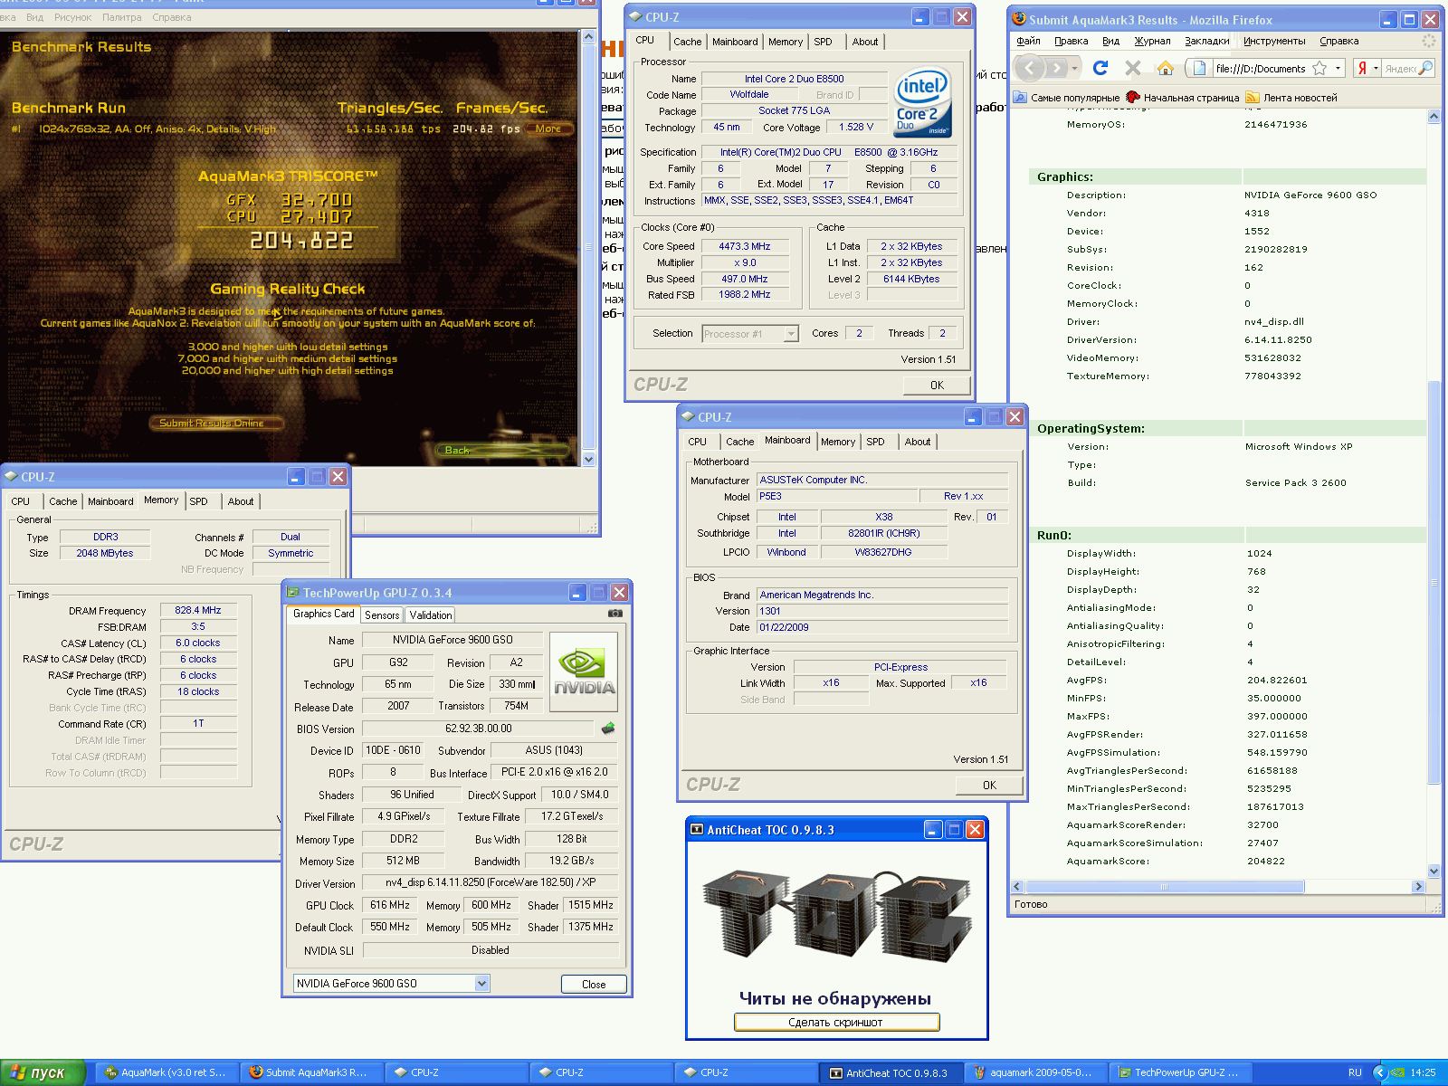
Task: Expand the Firefox back/forward history dropdown
Action: (1075, 69)
